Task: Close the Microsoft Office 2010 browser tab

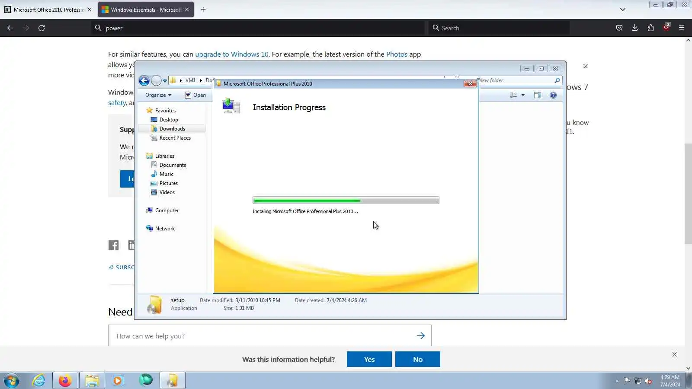Action: tap(90, 10)
